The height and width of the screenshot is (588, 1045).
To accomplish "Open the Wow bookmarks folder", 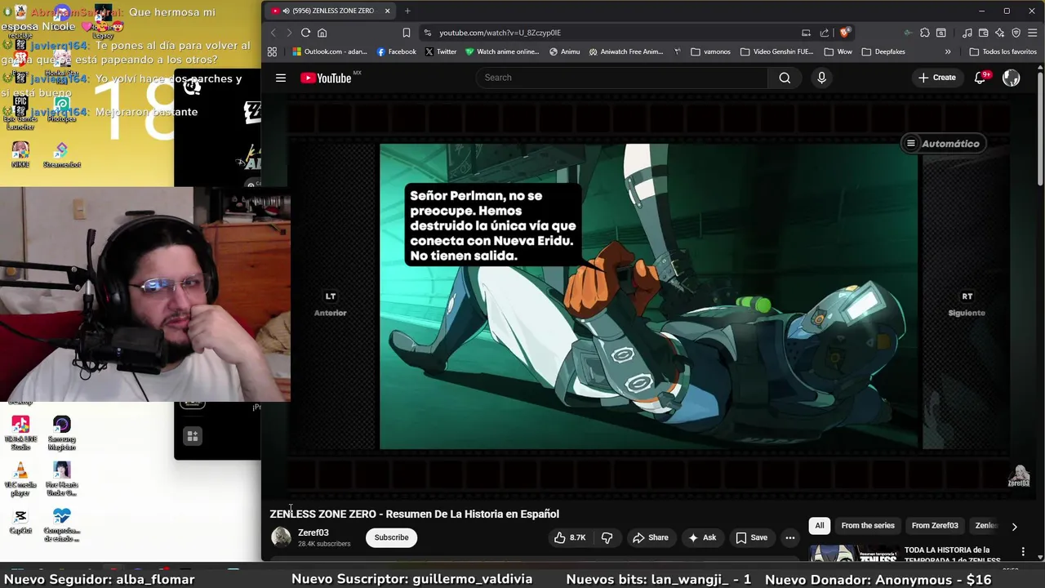I will coord(838,51).
